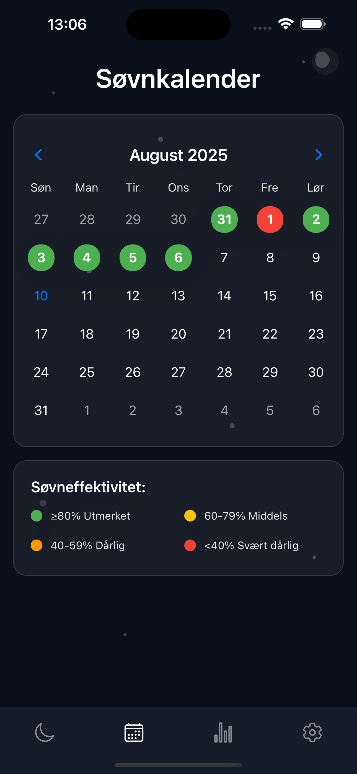Go to next month with right chevron
The height and width of the screenshot is (774, 357).
click(319, 155)
